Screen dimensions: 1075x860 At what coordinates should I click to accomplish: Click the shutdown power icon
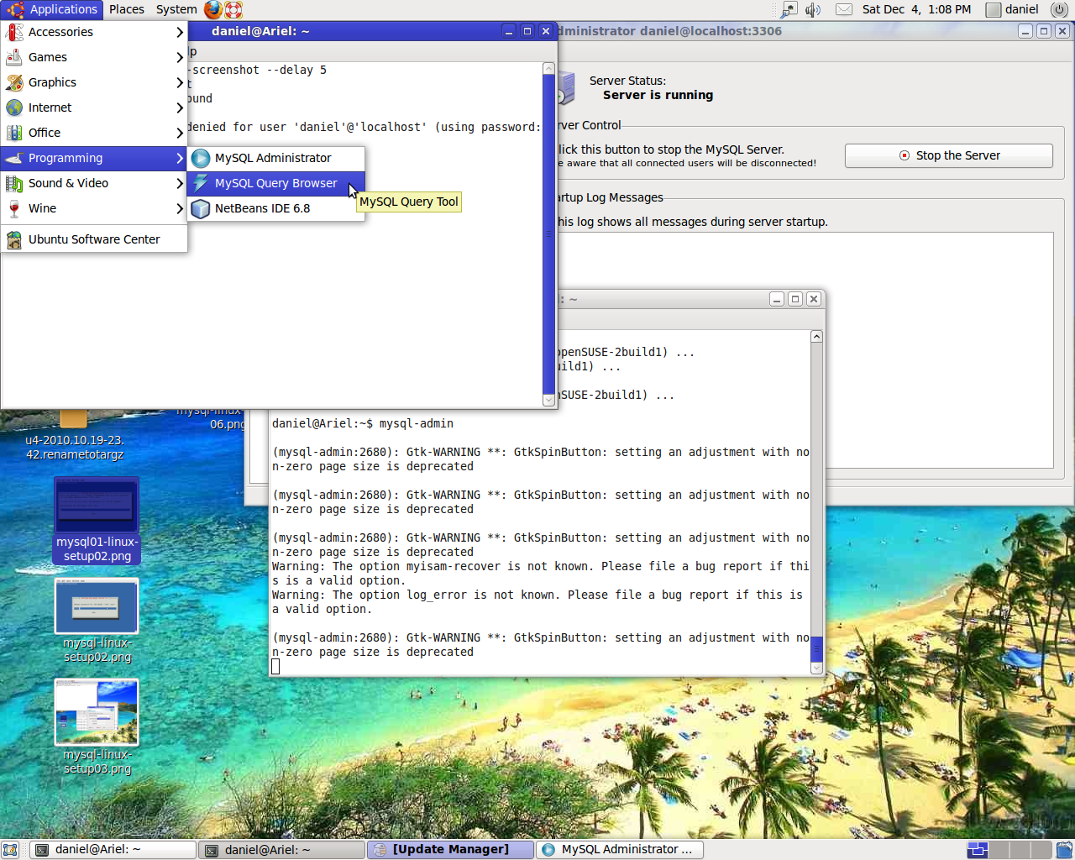pyautogui.click(x=1059, y=9)
